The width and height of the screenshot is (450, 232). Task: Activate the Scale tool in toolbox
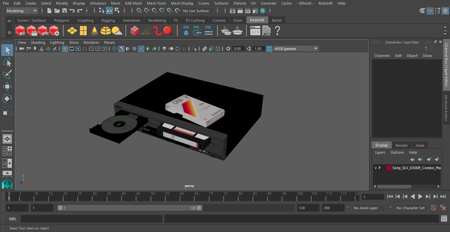pos(7,111)
